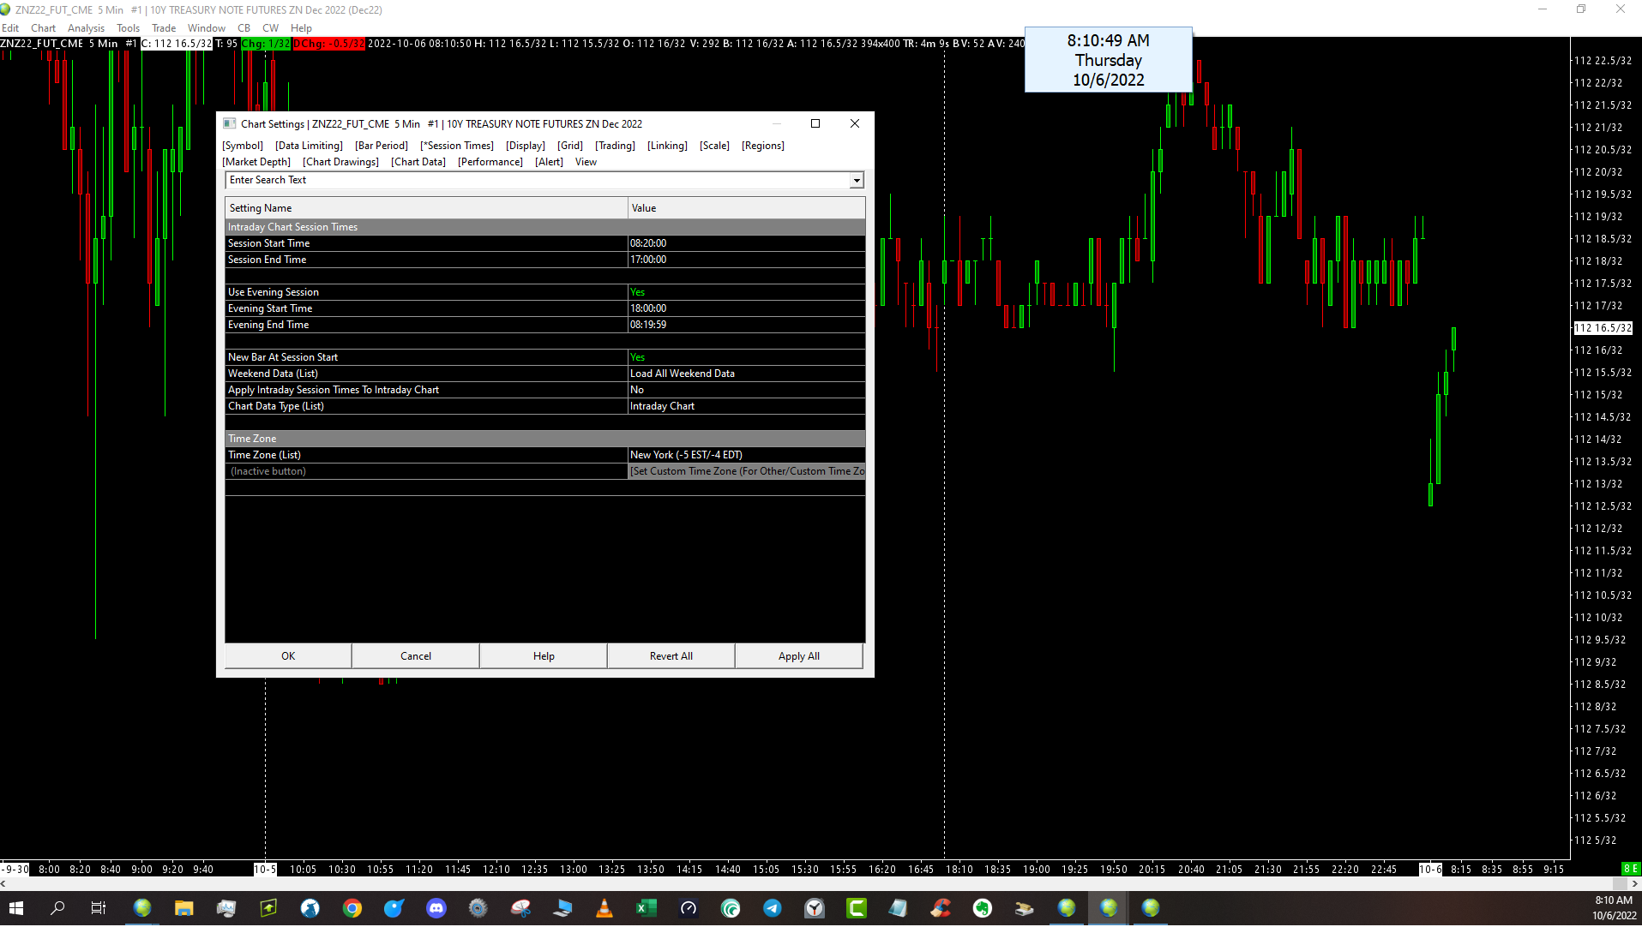Open the View option in Chart Settings
This screenshot has height=927, width=1642.
(x=586, y=162)
